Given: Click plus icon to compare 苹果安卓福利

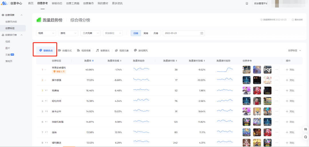Looking at the screenshot, I should [x=287, y=70].
